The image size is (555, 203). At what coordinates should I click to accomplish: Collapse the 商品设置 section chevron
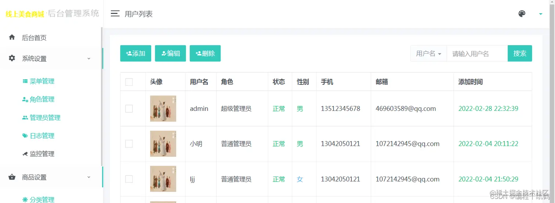[x=88, y=177]
